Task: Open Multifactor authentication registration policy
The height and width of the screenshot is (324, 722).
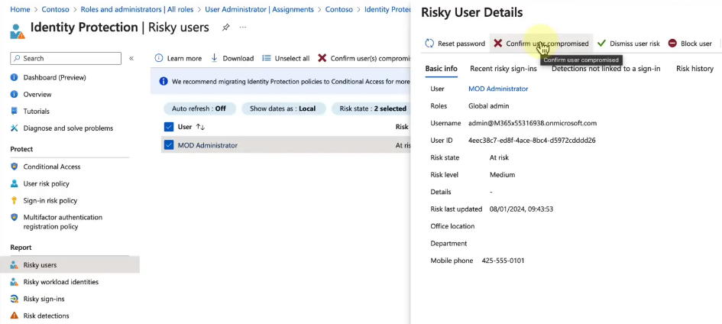Action: [x=63, y=222]
